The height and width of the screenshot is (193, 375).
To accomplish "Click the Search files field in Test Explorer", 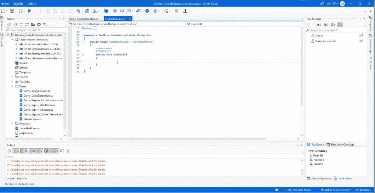I will tap(336, 30).
